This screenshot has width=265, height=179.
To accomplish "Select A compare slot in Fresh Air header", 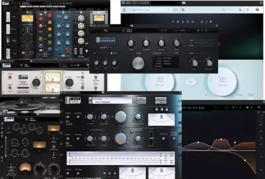I will pos(240,10).
